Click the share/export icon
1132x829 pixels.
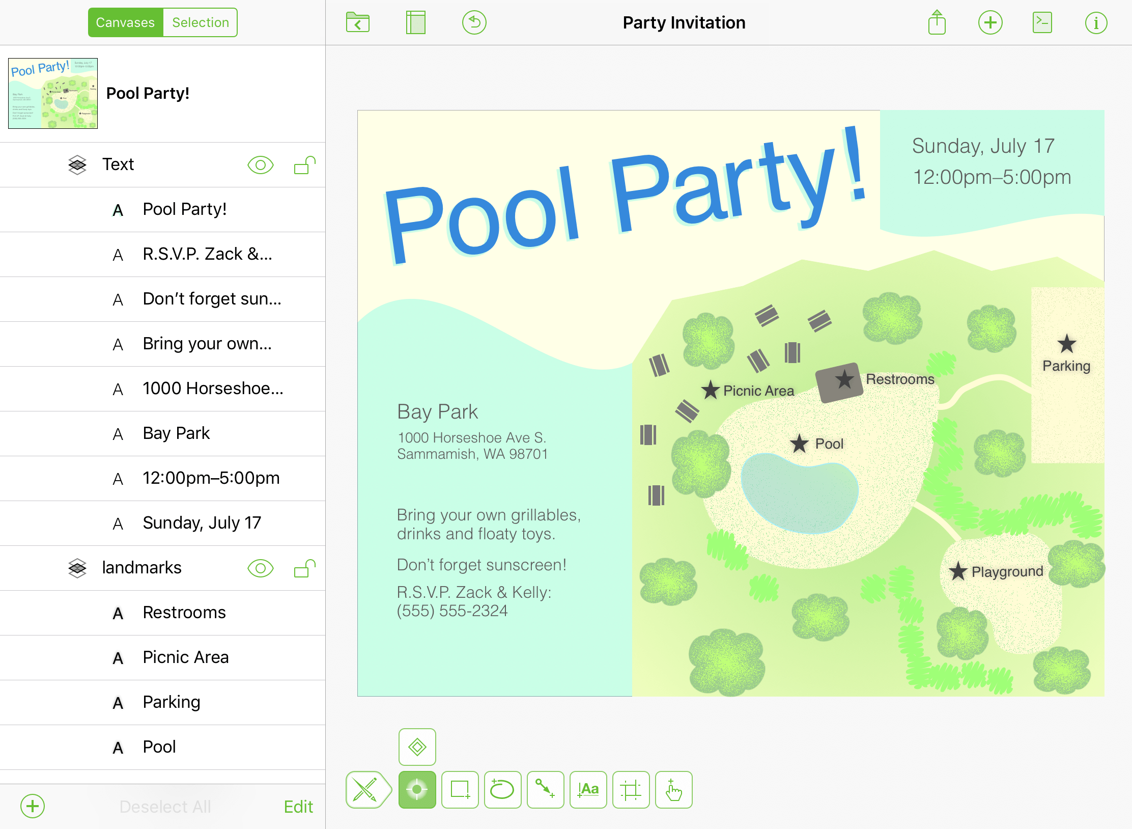935,21
